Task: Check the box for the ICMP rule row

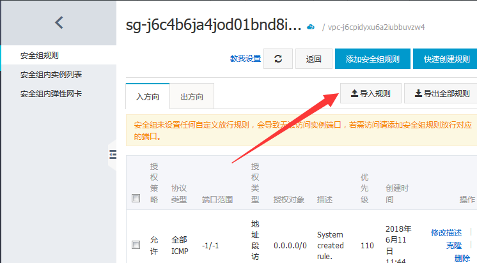Action: click(136, 244)
